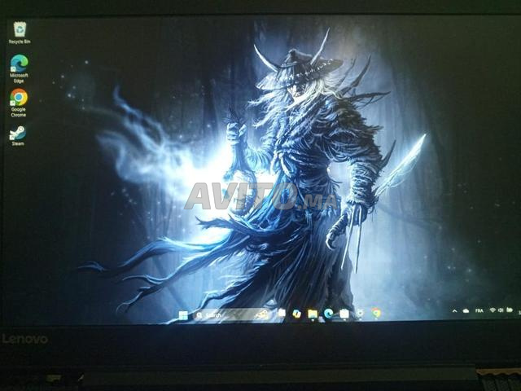The height and width of the screenshot is (391, 521).
Task: Launch Steam from the desktop shortcut
Action: [x=18, y=133]
